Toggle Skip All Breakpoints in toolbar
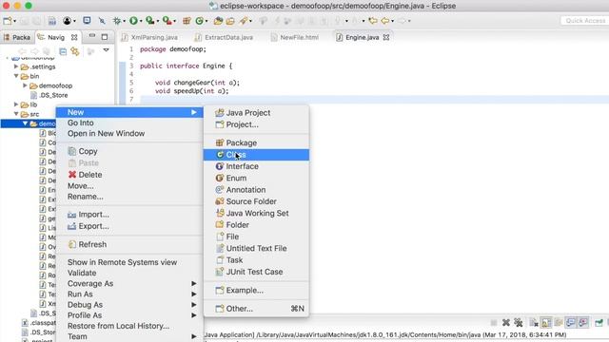Image resolution: width=609 pixels, height=342 pixels. [x=102, y=21]
